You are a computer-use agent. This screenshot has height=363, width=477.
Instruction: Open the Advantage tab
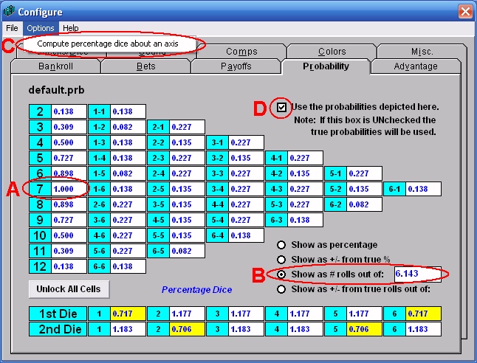coord(416,66)
